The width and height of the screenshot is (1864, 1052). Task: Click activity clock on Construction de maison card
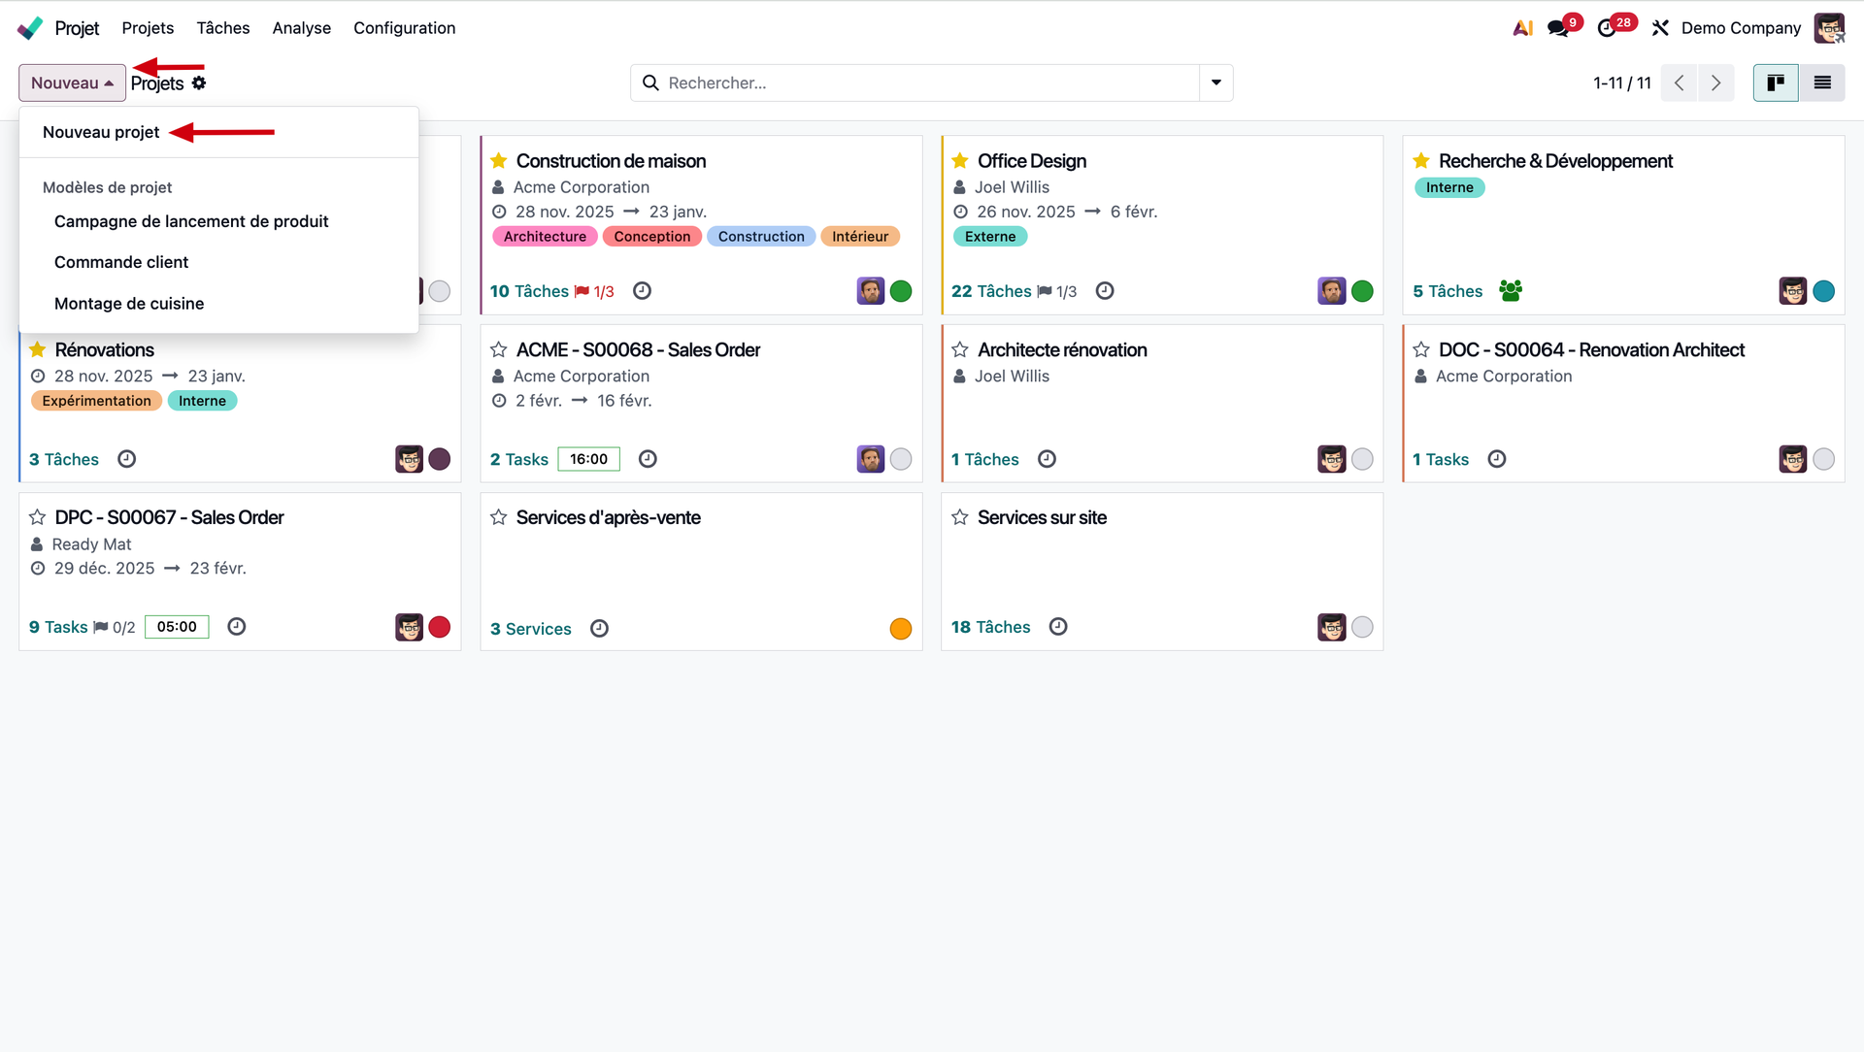[642, 291]
